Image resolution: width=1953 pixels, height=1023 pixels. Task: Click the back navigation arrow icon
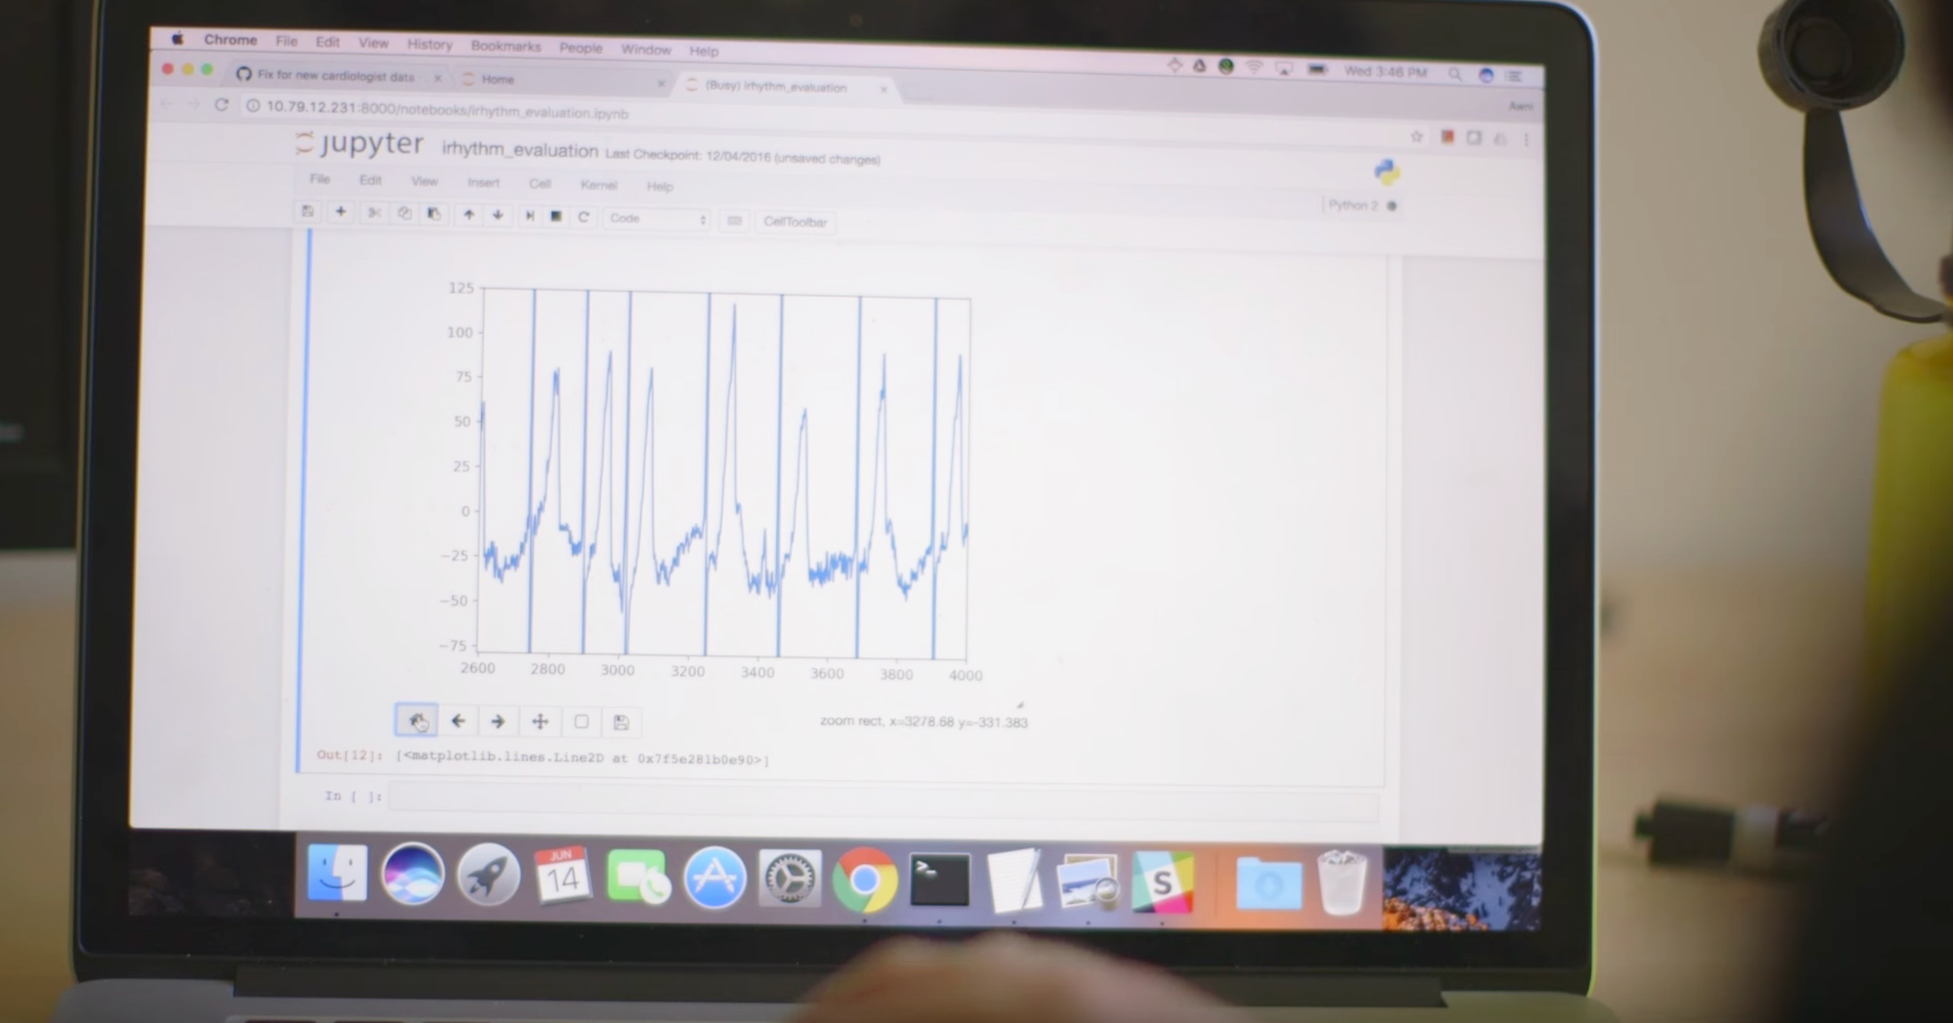click(x=459, y=720)
